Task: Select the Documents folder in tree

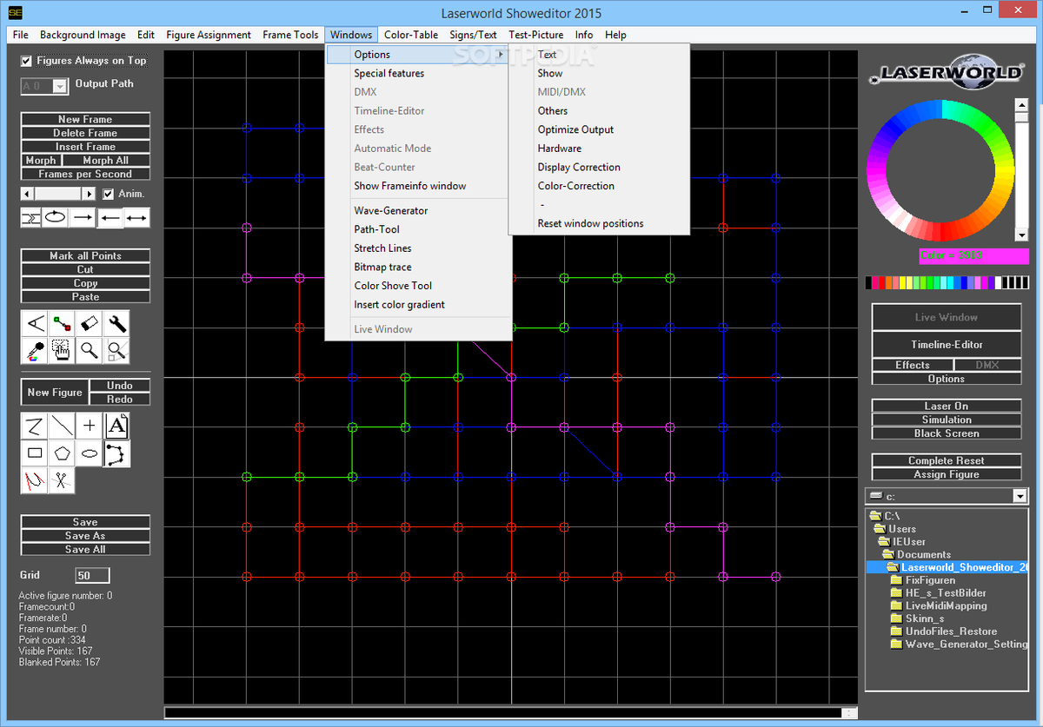Action: pos(924,554)
